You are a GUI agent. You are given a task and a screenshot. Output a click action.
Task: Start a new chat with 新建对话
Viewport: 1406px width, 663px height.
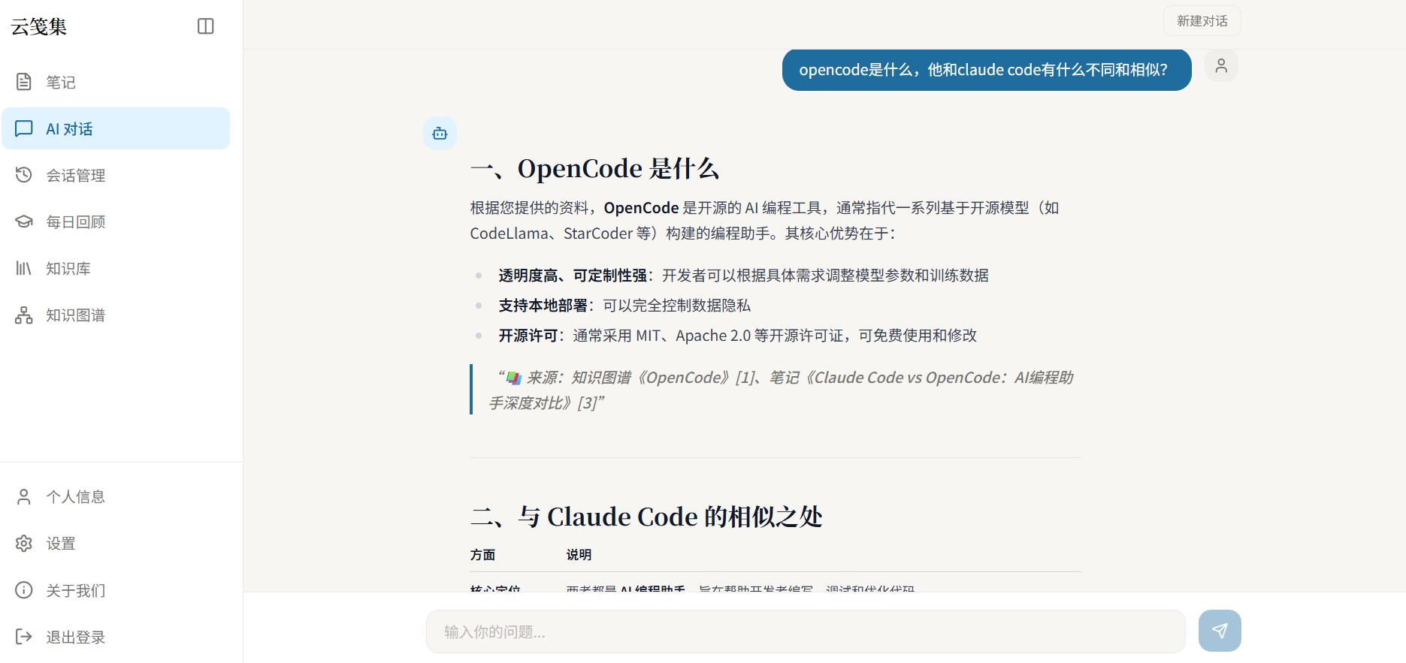pos(1202,21)
